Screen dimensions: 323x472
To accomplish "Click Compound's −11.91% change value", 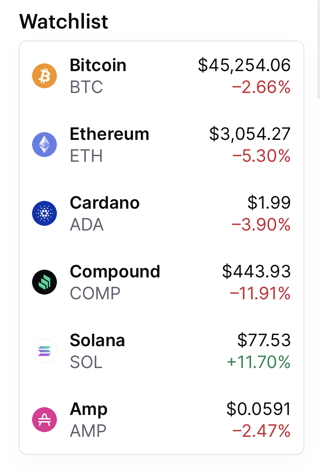I will 260,293.
